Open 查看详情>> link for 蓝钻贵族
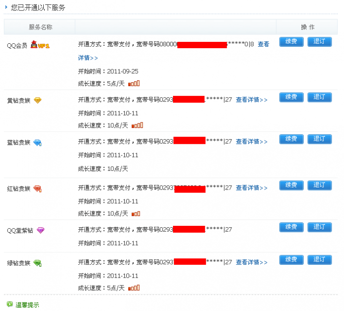 pyautogui.click(x=252, y=142)
